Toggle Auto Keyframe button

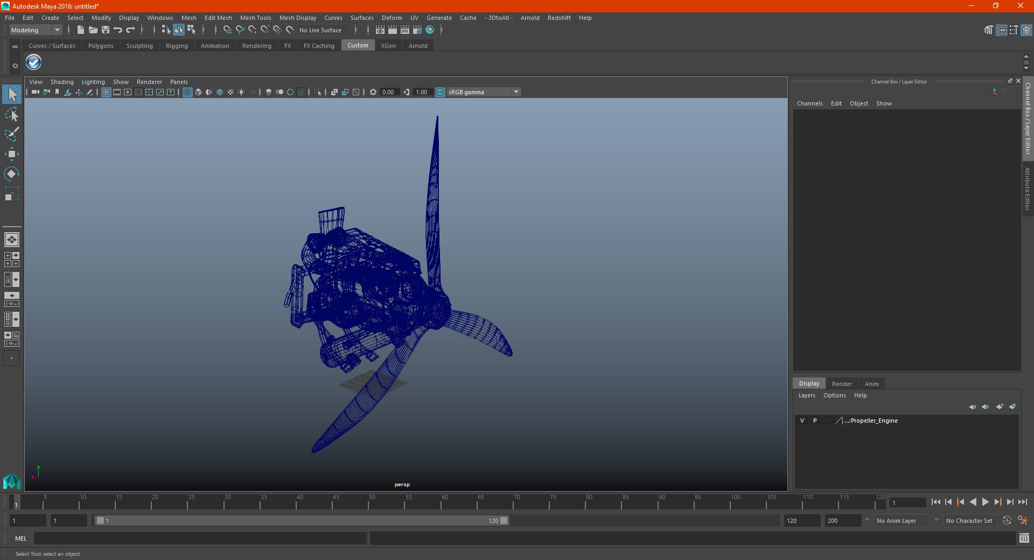tap(1007, 521)
